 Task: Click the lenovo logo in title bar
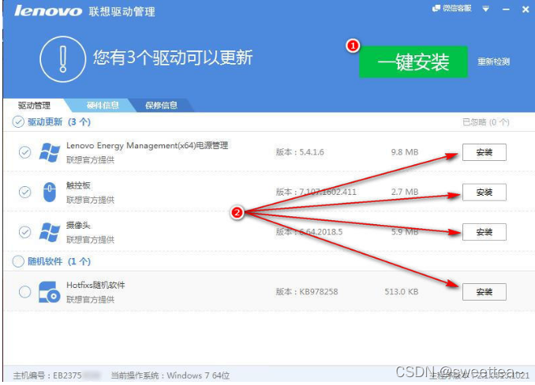click(x=48, y=11)
